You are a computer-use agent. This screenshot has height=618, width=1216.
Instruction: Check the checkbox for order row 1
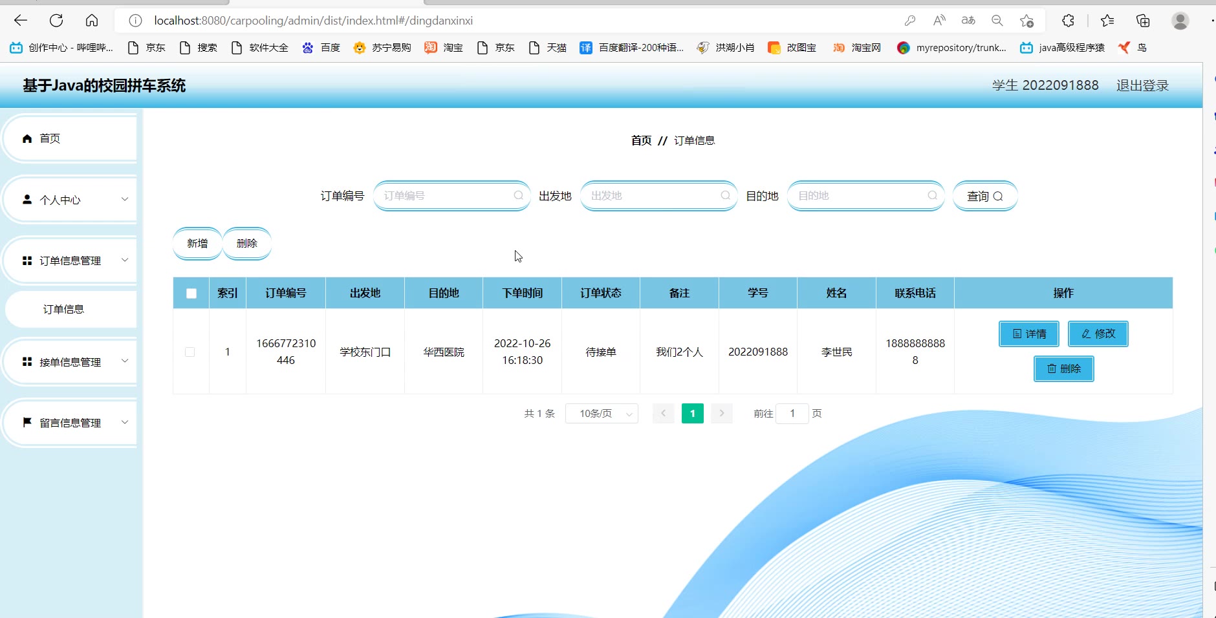tap(190, 352)
